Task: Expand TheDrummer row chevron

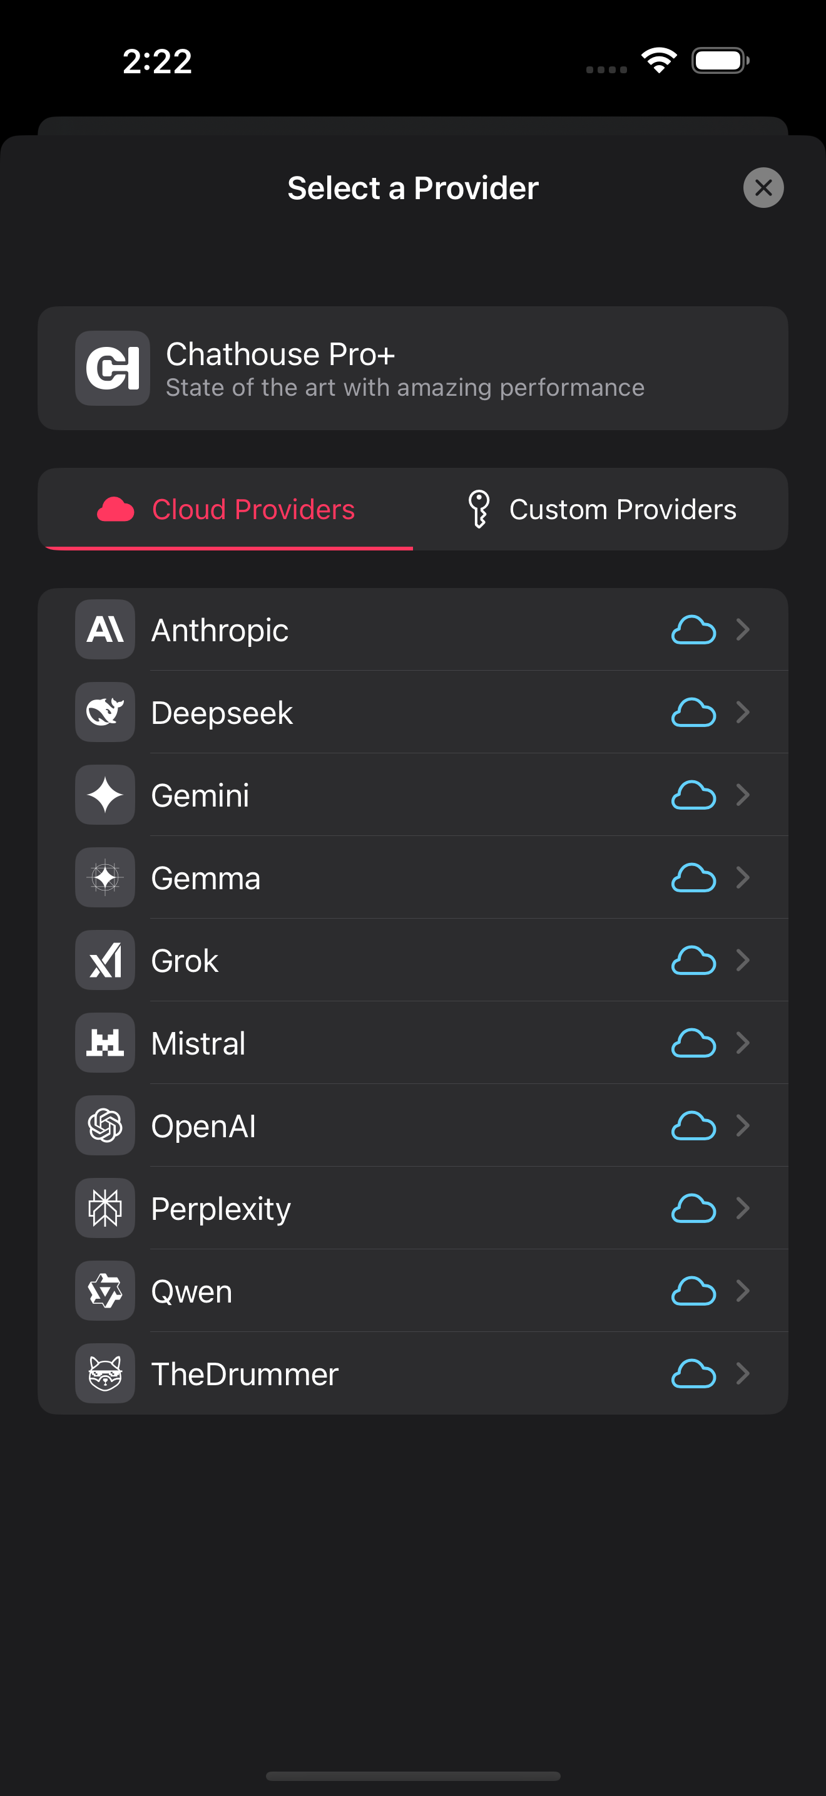Action: (x=743, y=1373)
